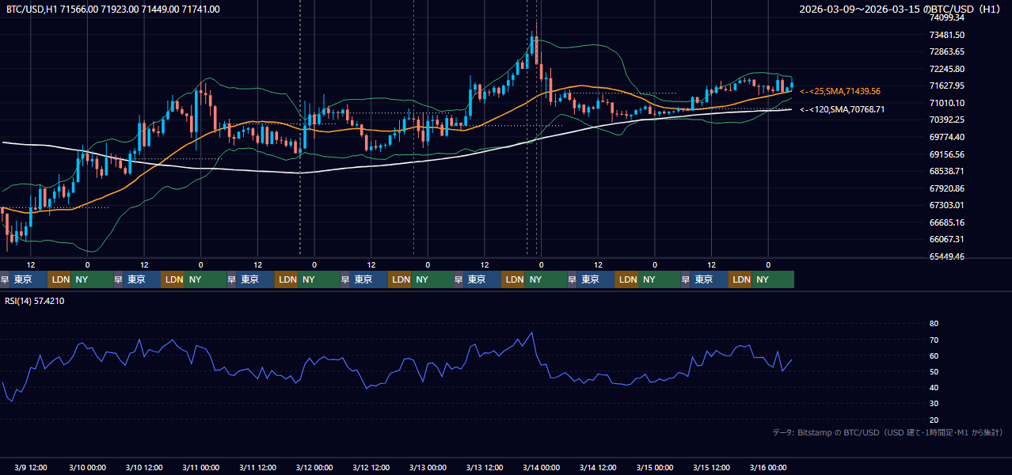Image resolution: width=1012 pixels, height=475 pixels.
Task: Select the 3/13 00:00 time axis label
Action: click(428, 467)
